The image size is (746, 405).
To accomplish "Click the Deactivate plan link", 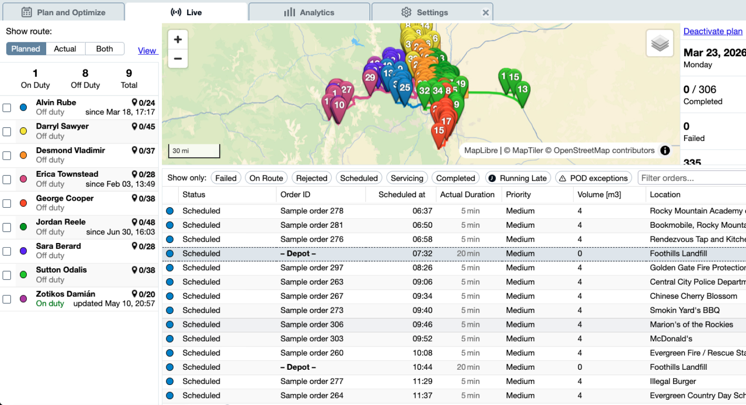I will pos(713,31).
